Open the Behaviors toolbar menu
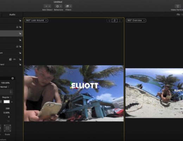183x141 pixels. click(x=58, y=6)
